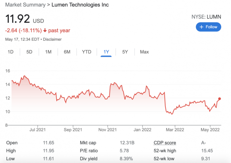
Task: Click the plus icon in Follow button
Action: (201, 27)
